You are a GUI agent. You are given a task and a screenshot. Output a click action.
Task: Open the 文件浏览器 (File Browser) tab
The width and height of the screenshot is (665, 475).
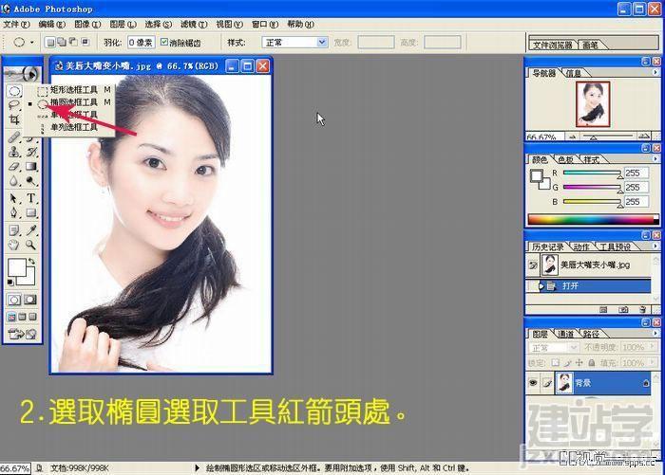point(553,45)
